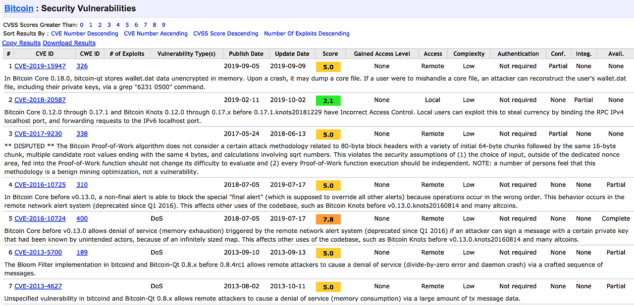Click the Publish Date column header
This screenshot has width=634, height=306.
[246, 54]
